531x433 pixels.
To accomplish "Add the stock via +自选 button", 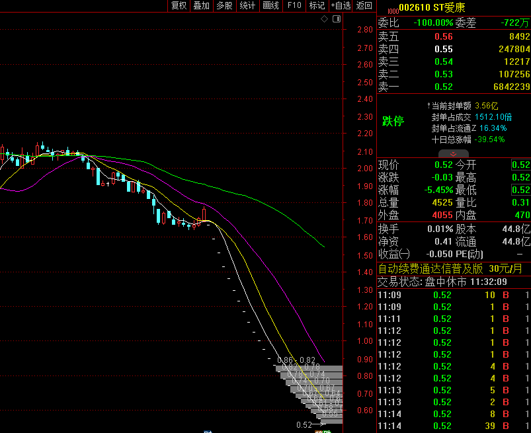I will (341, 6).
